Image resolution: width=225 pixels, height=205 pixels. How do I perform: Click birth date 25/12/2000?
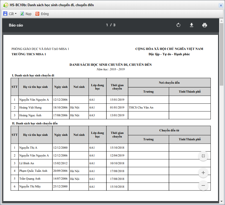click(x=60, y=187)
